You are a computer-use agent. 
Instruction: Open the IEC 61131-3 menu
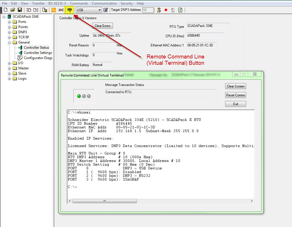point(57,3)
